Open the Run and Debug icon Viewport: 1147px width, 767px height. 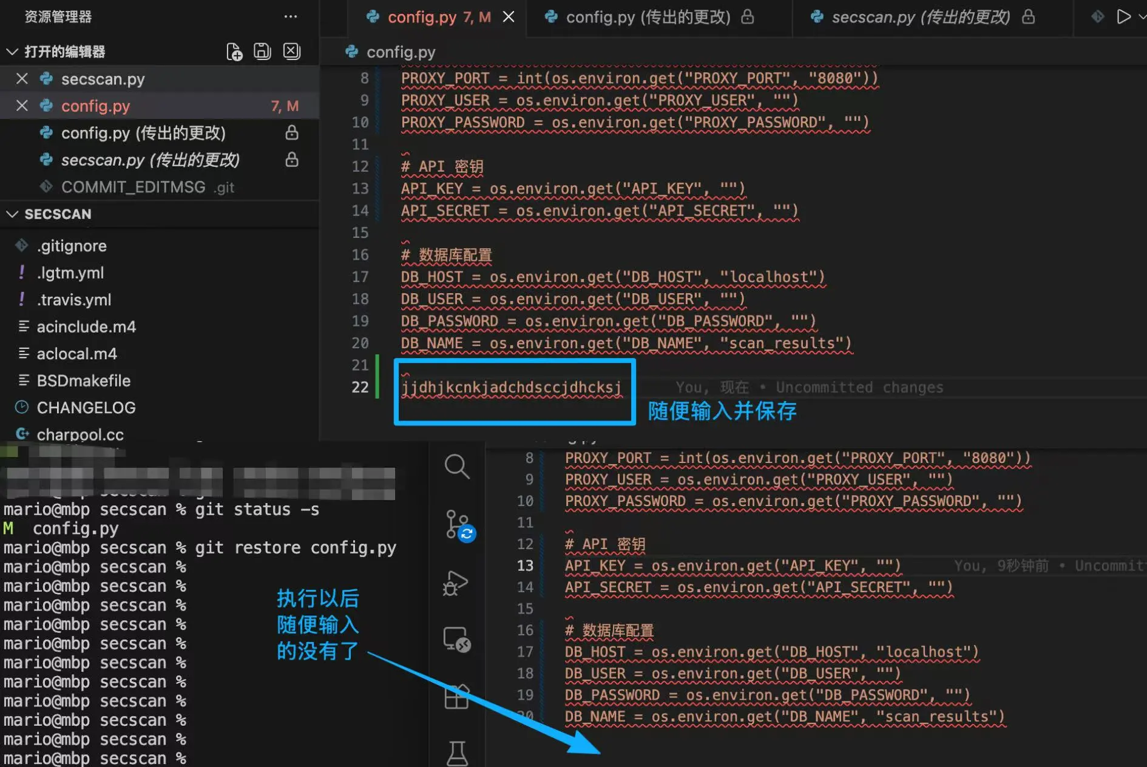point(456,583)
